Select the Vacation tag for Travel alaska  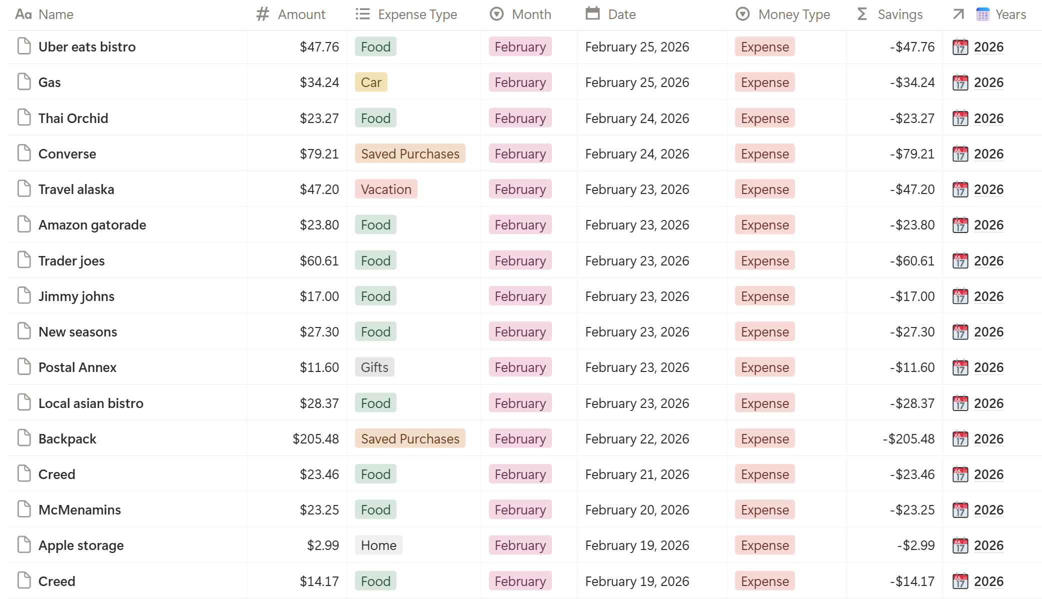coord(385,189)
